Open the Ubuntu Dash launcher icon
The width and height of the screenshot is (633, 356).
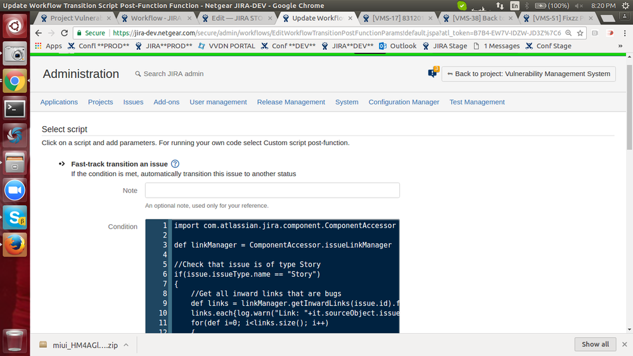15,26
